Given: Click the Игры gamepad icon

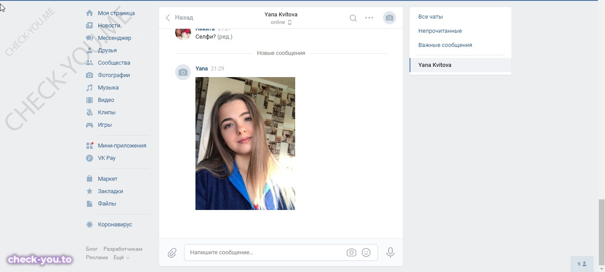Looking at the screenshot, I should (90, 125).
